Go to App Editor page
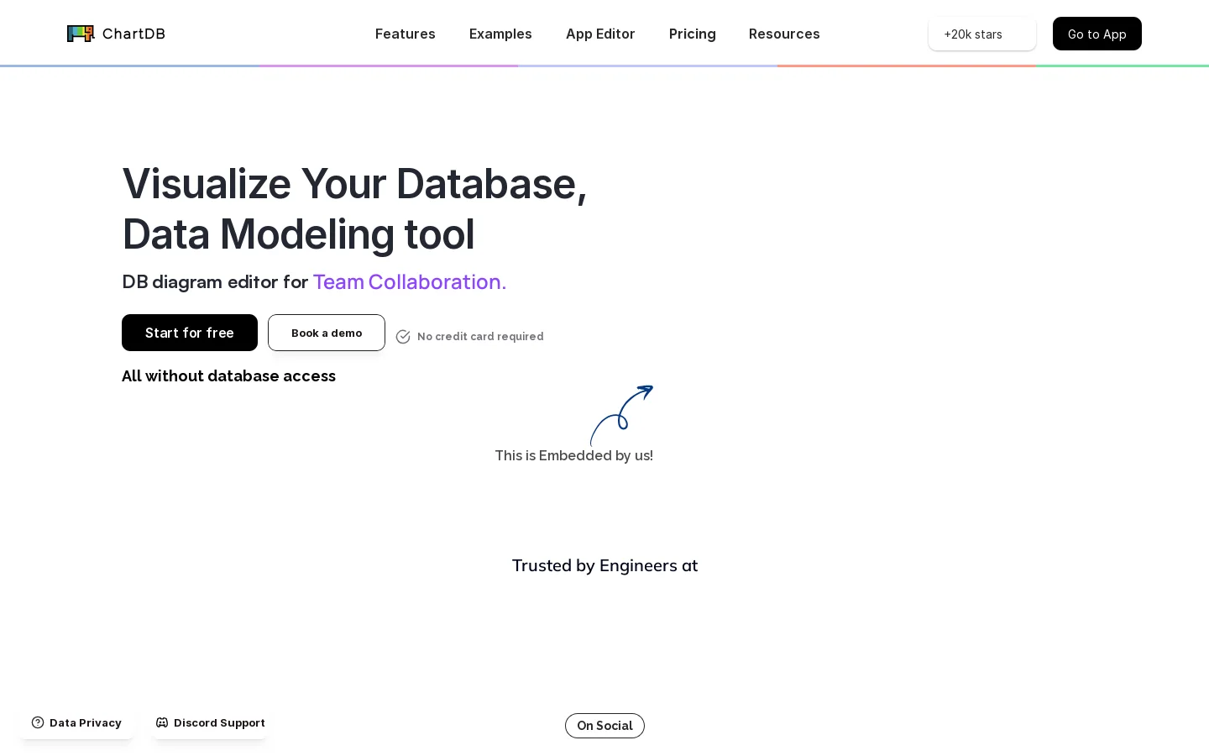This screenshot has height=756, width=1209. 600,34
